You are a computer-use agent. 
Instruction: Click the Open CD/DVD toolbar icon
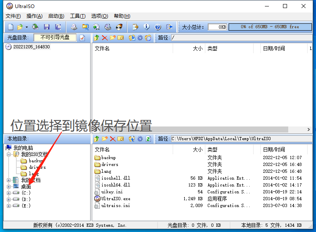[35, 27]
